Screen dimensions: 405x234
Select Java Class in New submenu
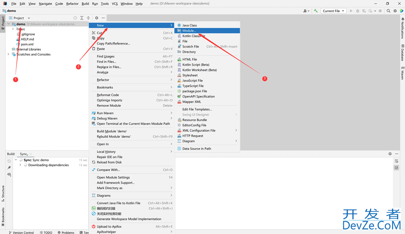point(207,25)
